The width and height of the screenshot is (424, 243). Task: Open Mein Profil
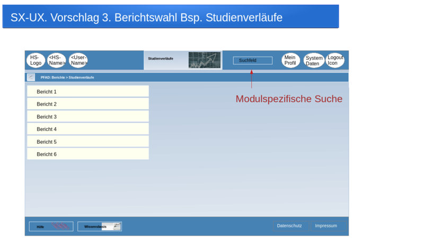pyautogui.click(x=290, y=60)
